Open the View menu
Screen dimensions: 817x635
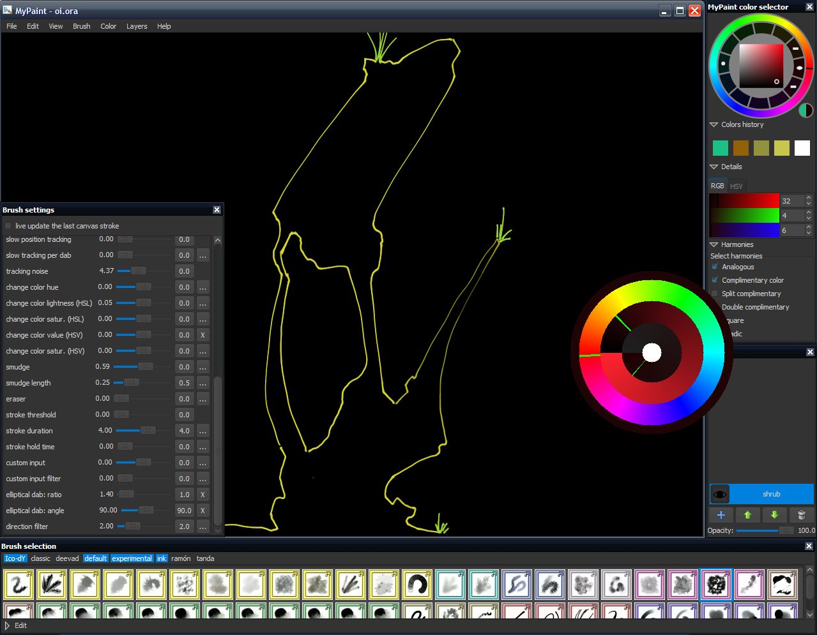[56, 26]
